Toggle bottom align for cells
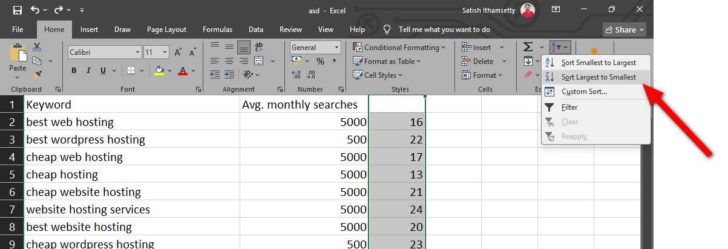The height and width of the screenshot is (249, 728). pos(243,47)
